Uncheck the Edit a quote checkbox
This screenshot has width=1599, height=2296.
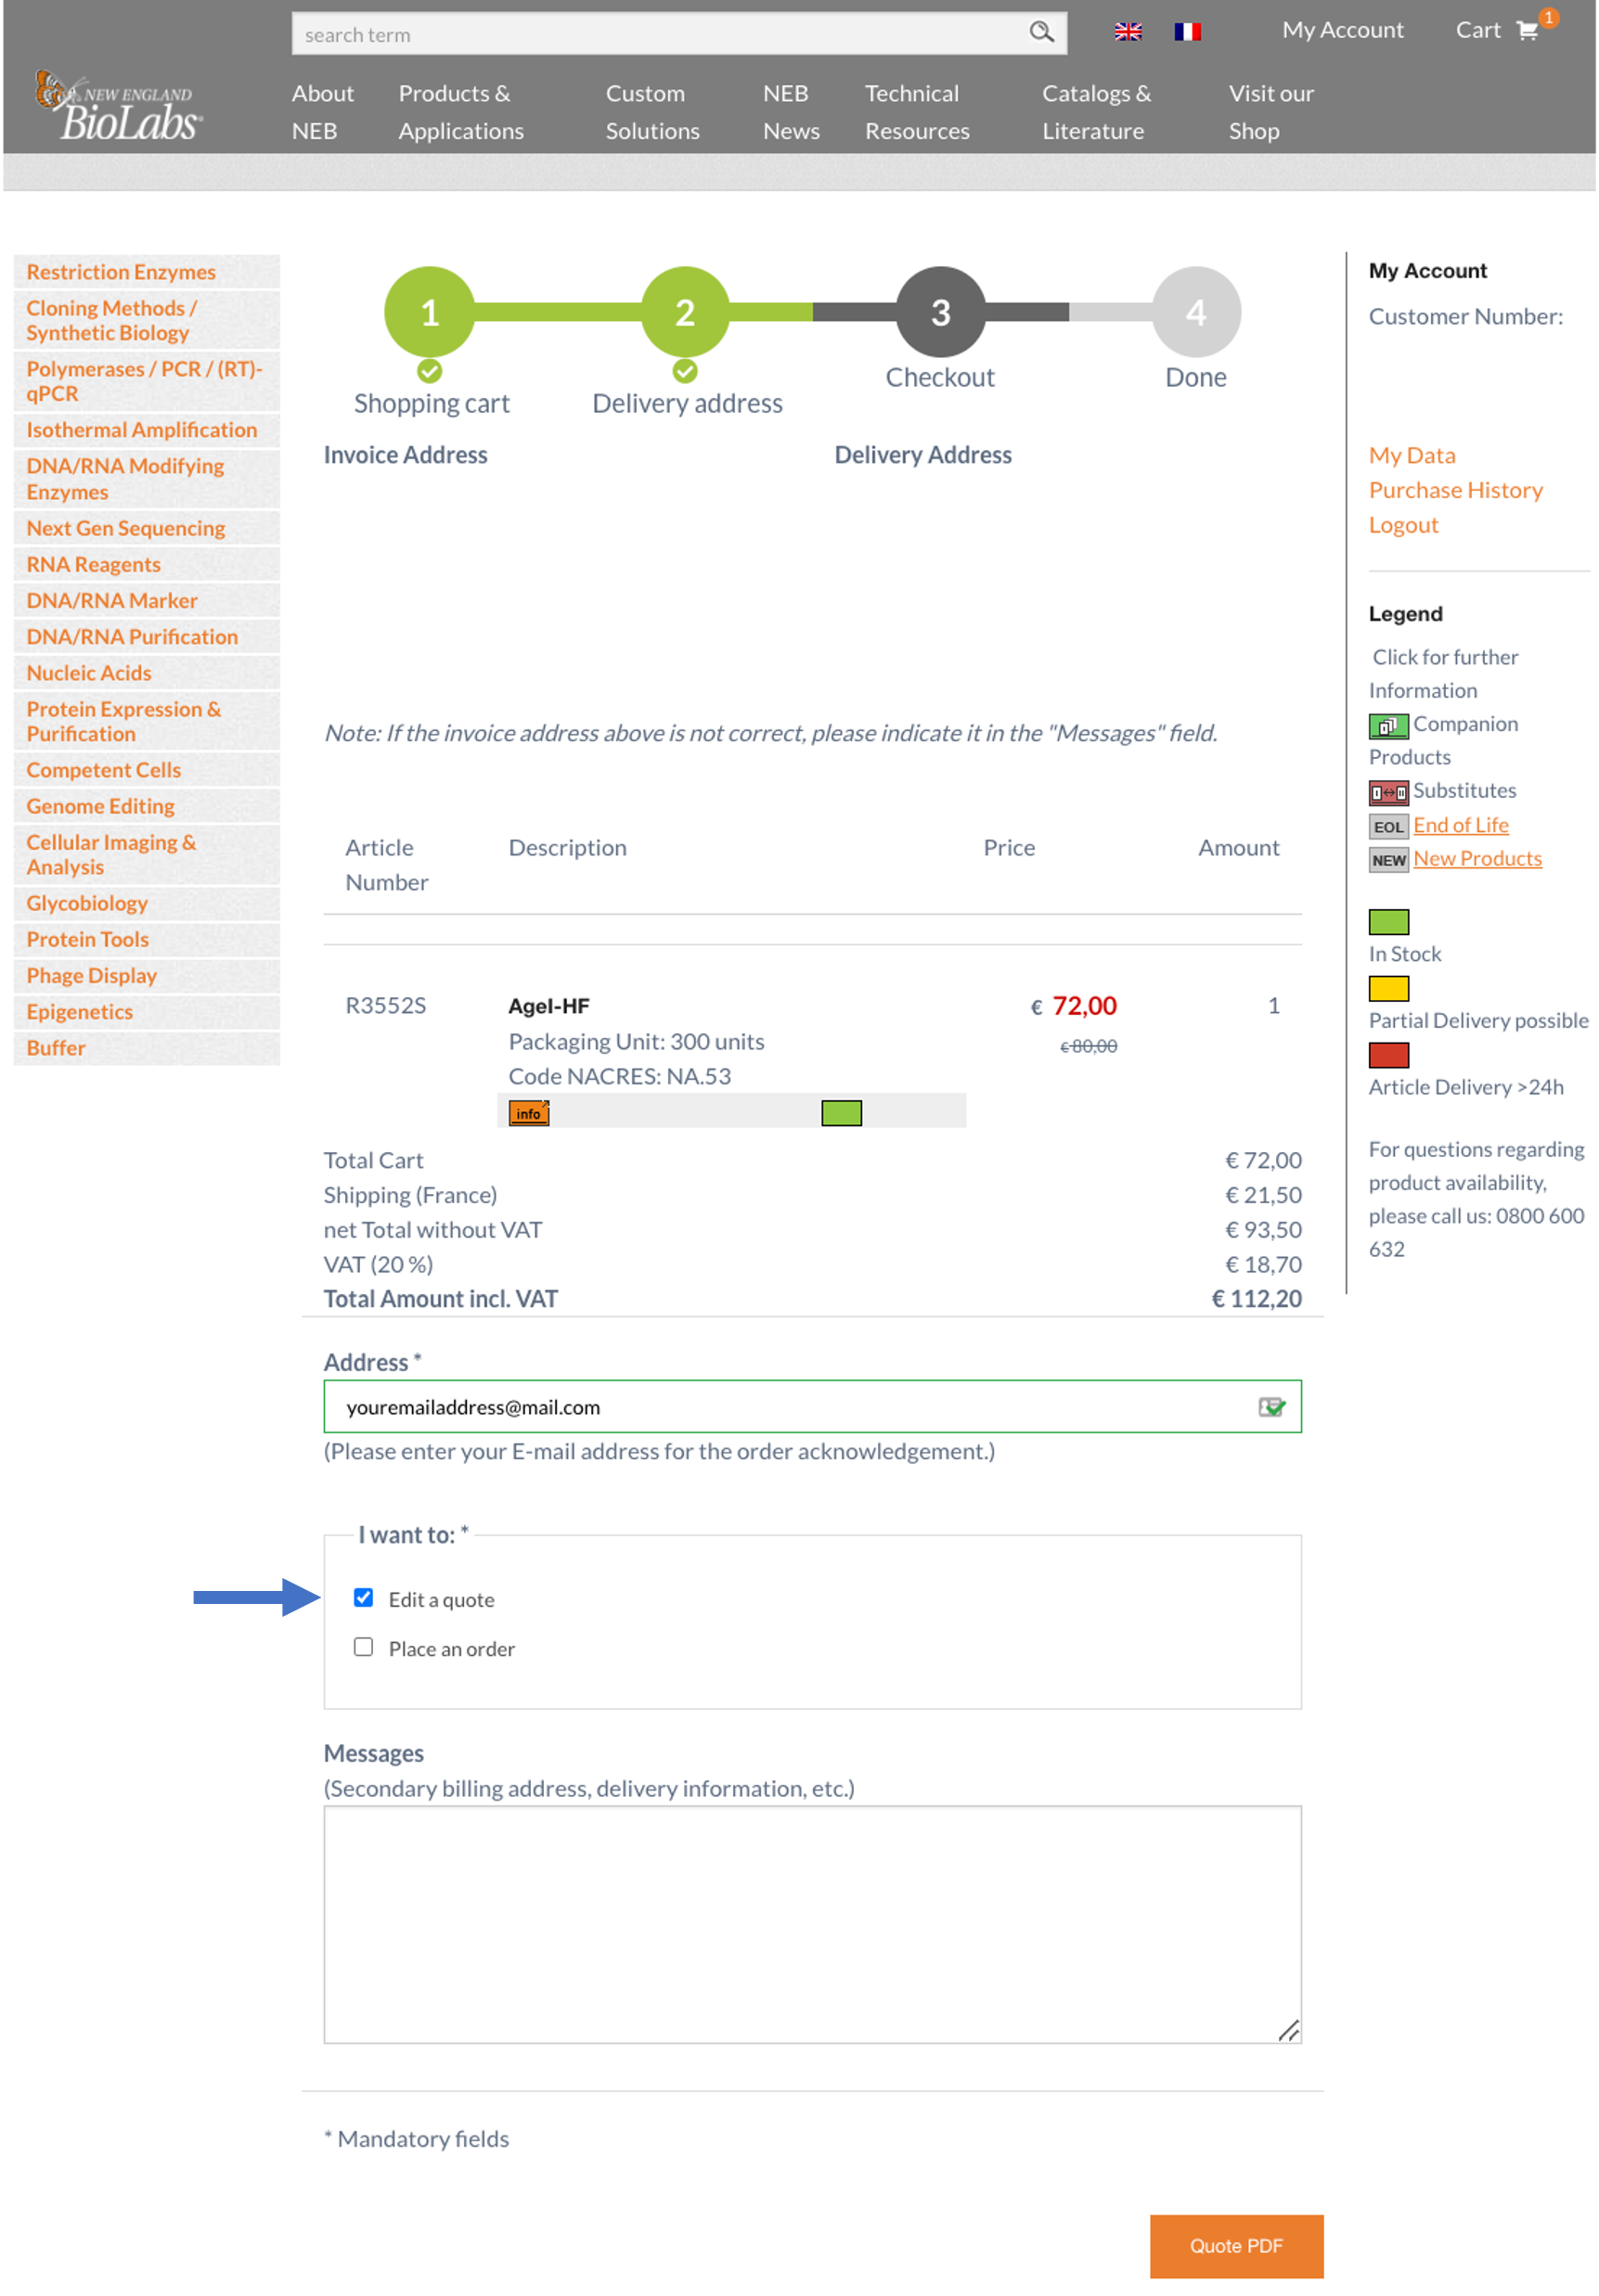coord(363,1597)
